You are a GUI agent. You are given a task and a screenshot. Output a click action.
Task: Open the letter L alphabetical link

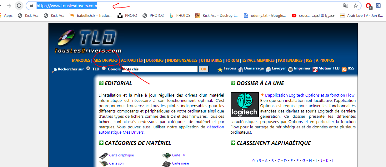[x=333, y=161]
